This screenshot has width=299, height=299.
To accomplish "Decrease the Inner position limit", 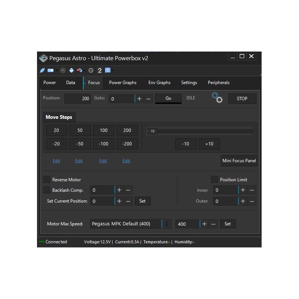I will (252, 190).
